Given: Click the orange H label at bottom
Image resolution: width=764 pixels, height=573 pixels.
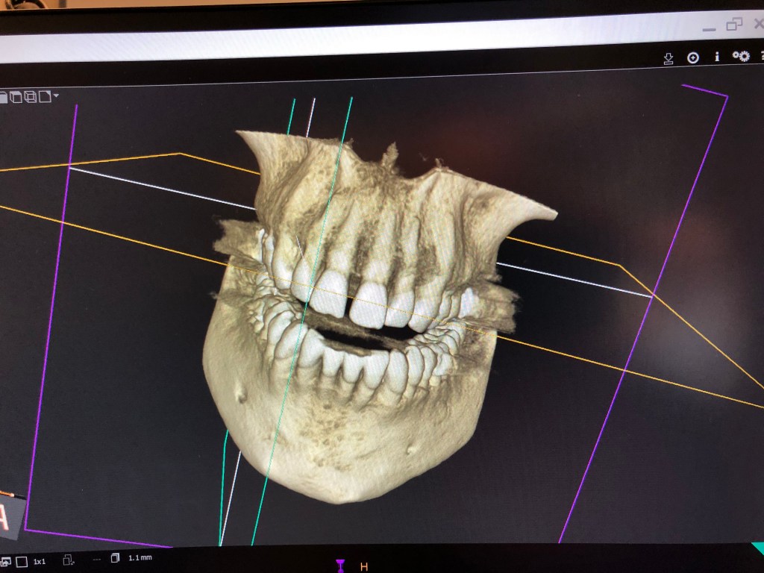Looking at the screenshot, I should pos(364,567).
